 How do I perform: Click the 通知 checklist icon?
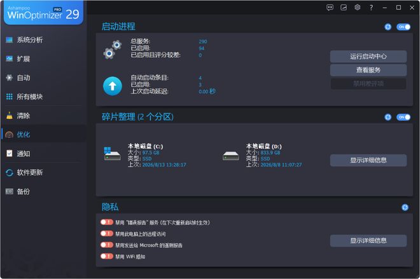tap(10, 153)
